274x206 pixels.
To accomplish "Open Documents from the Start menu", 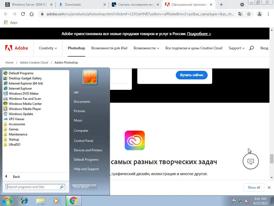I will 82,102.
